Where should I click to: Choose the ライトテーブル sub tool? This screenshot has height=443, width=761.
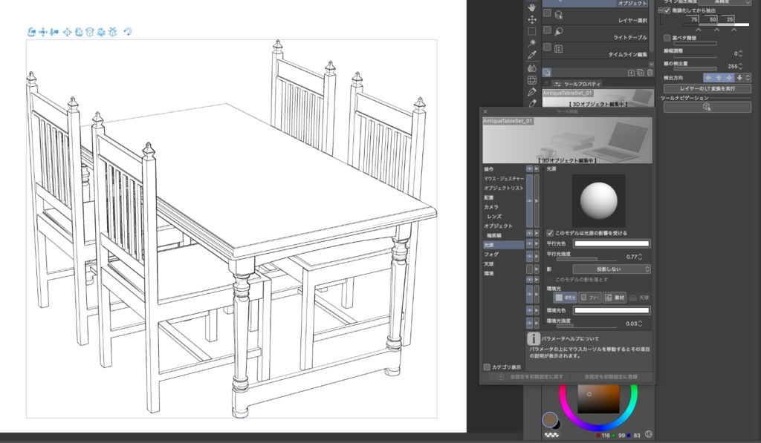tap(595, 33)
